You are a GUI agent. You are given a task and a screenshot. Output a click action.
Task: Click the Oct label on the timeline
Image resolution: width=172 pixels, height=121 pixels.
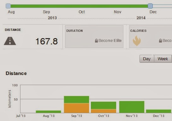coord(82,12)
